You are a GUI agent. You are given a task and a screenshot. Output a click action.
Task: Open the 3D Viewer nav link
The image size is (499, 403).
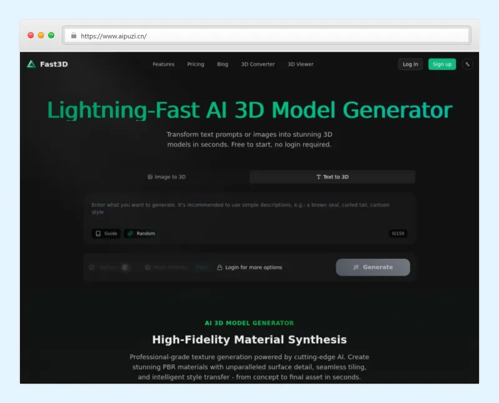[x=301, y=64]
